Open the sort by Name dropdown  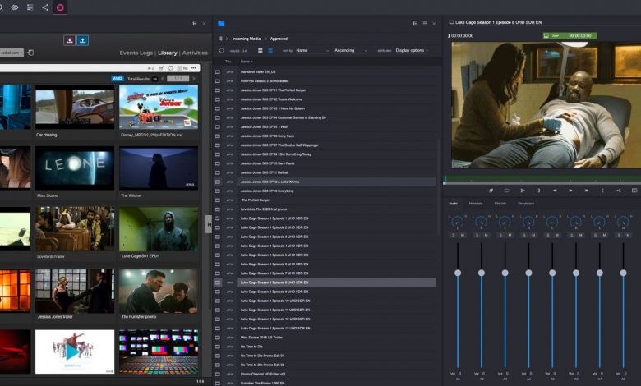311,50
